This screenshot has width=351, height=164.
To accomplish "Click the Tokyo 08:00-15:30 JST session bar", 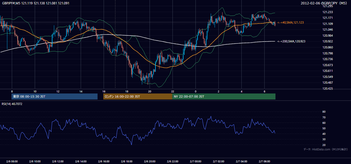I will click(x=54, y=96).
